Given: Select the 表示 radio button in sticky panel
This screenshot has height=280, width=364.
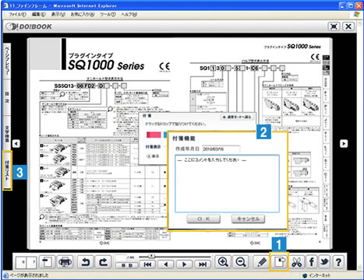Looking at the screenshot, I should pos(149,156).
